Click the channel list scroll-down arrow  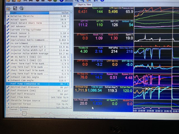71,107
